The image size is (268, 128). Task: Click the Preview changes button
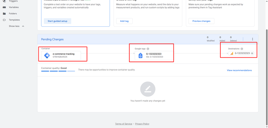[x=201, y=21]
